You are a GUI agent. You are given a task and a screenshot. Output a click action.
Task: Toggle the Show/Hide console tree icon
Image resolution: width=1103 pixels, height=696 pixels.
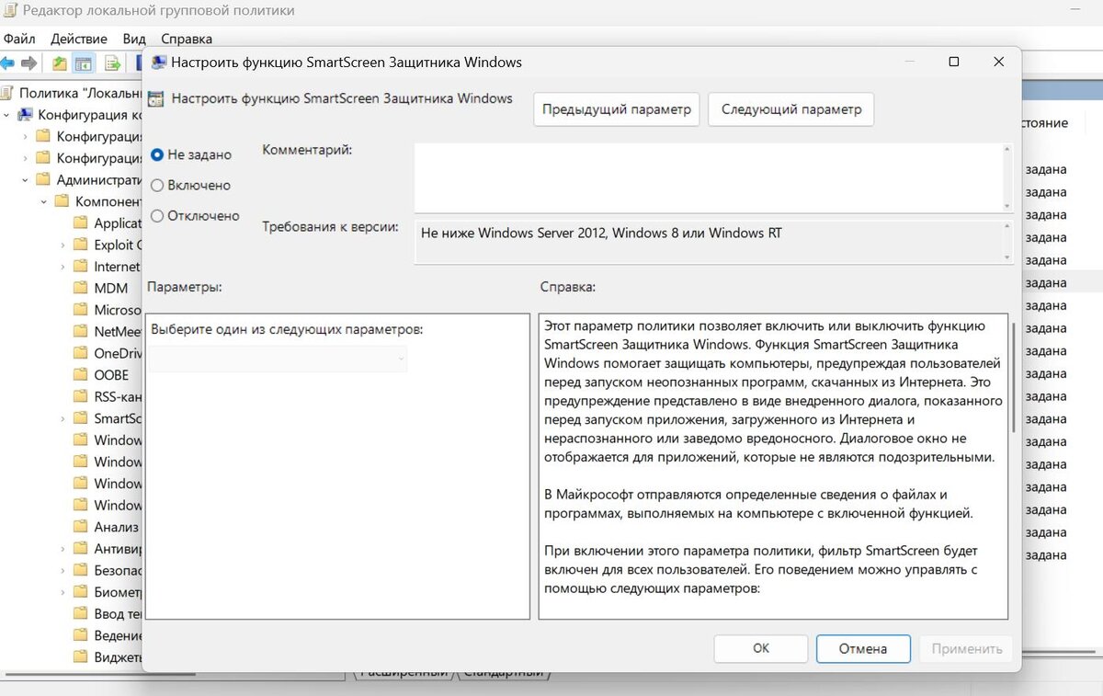84,63
